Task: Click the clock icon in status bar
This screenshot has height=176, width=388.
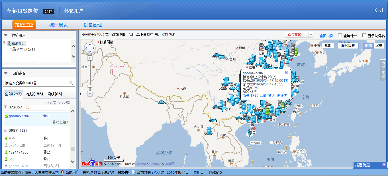Action: tap(134, 172)
